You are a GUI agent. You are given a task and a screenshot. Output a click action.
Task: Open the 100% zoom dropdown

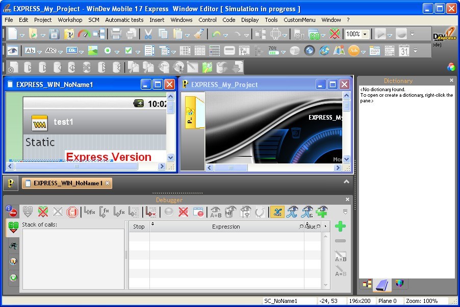point(357,34)
